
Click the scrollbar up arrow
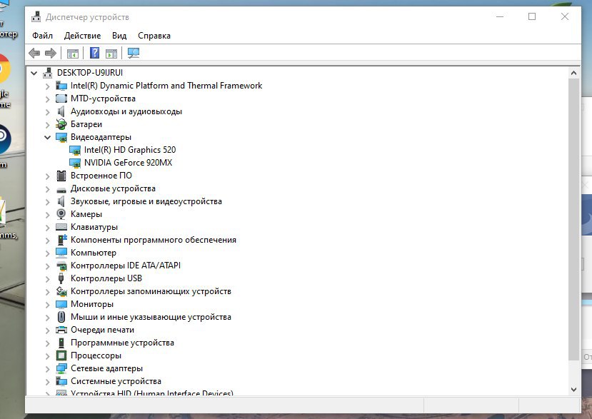coord(574,73)
